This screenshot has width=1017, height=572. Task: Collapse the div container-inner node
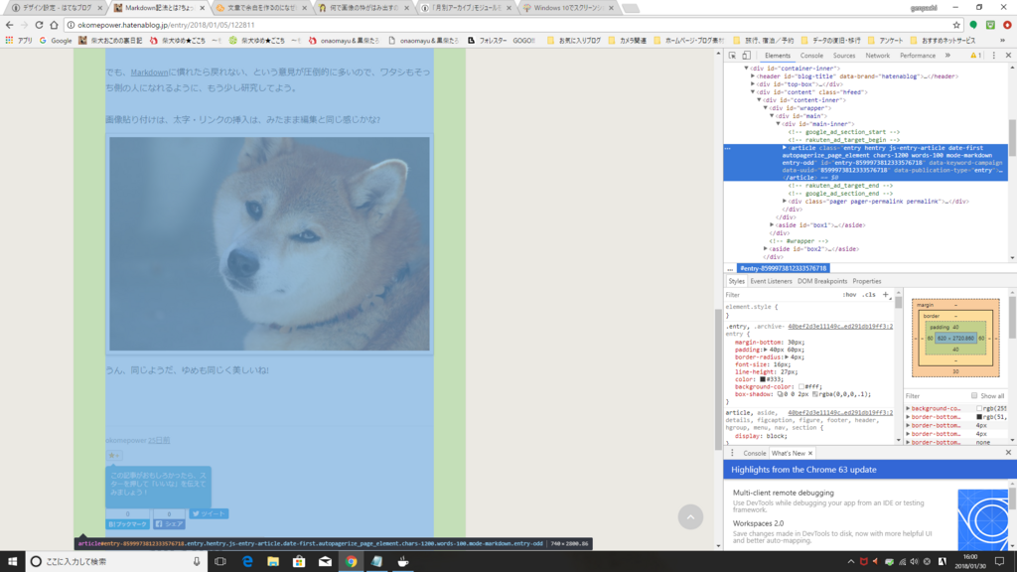(747, 69)
